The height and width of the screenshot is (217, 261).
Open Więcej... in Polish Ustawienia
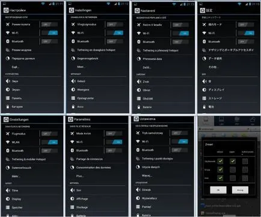pos(162,175)
